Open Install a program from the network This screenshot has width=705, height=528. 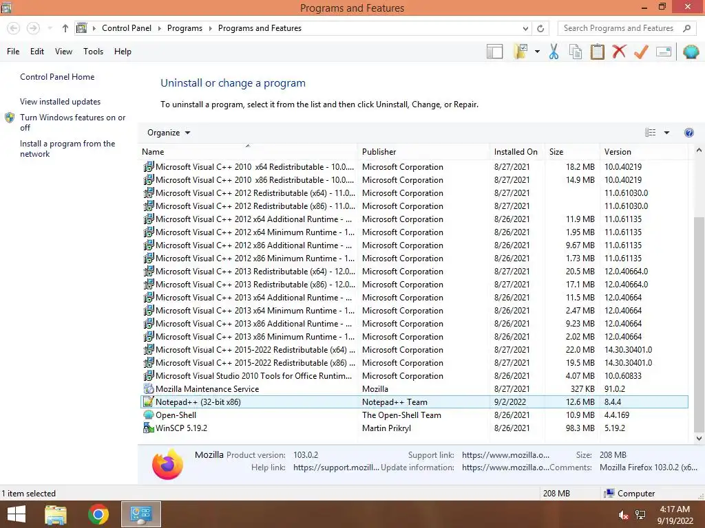(67, 148)
